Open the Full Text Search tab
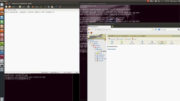 tap(152, 42)
